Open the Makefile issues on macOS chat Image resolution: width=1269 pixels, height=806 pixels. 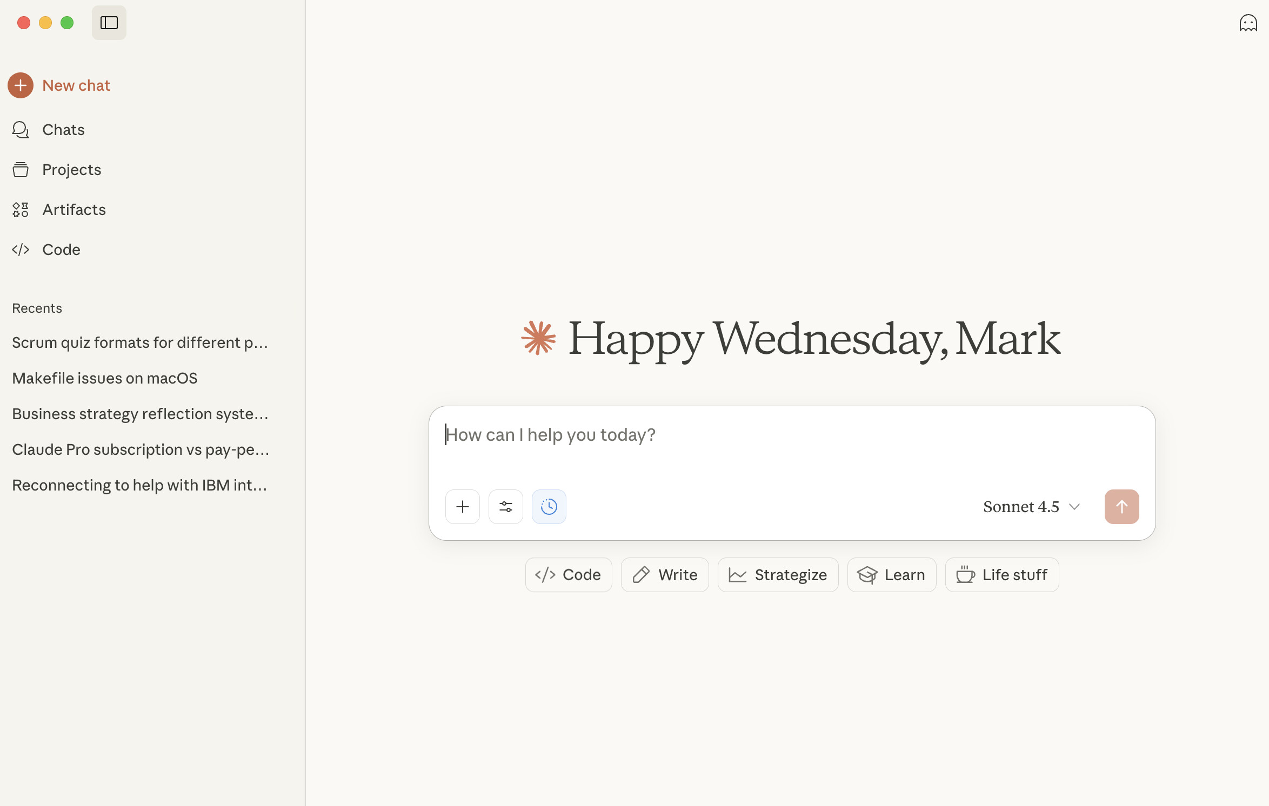click(x=105, y=378)
